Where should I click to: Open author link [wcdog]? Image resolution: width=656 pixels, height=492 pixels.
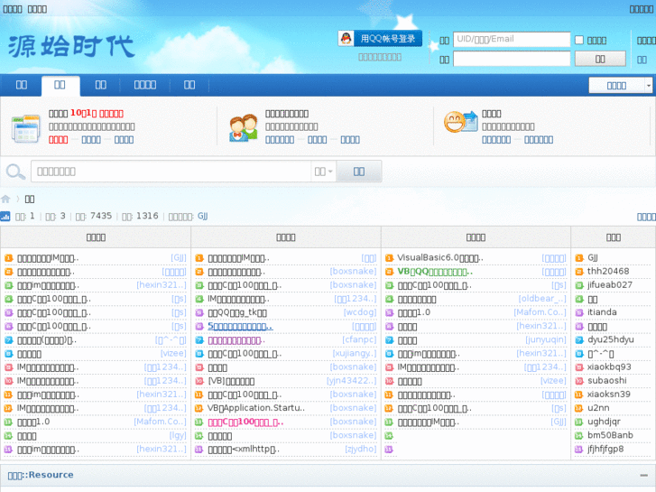pos(360,312)
